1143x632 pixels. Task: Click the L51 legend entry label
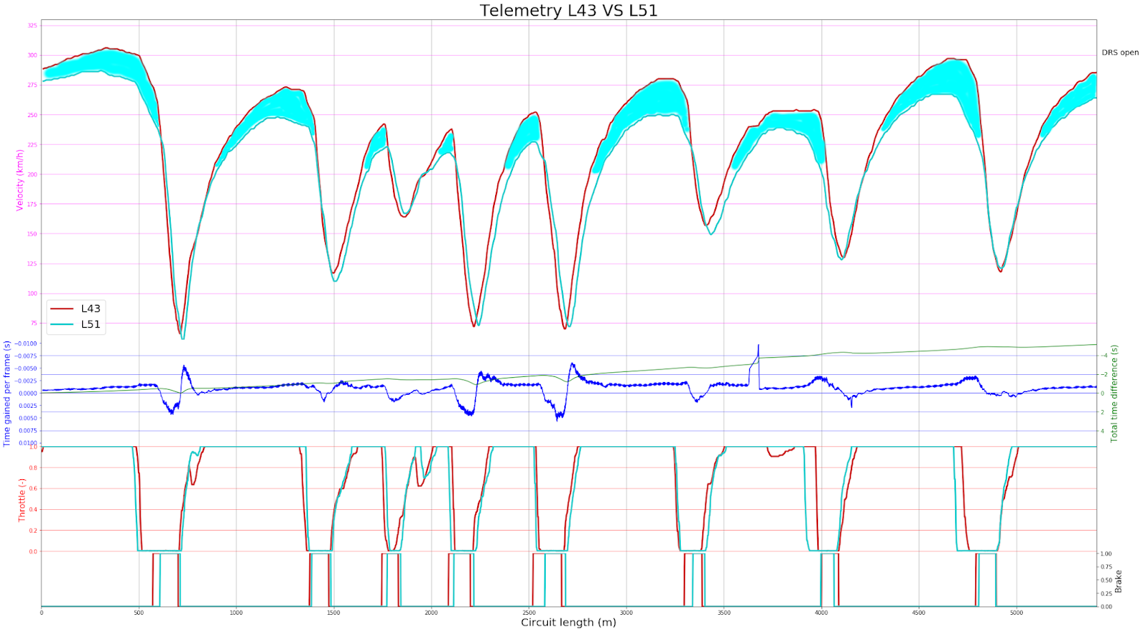(x=91, y=324)
